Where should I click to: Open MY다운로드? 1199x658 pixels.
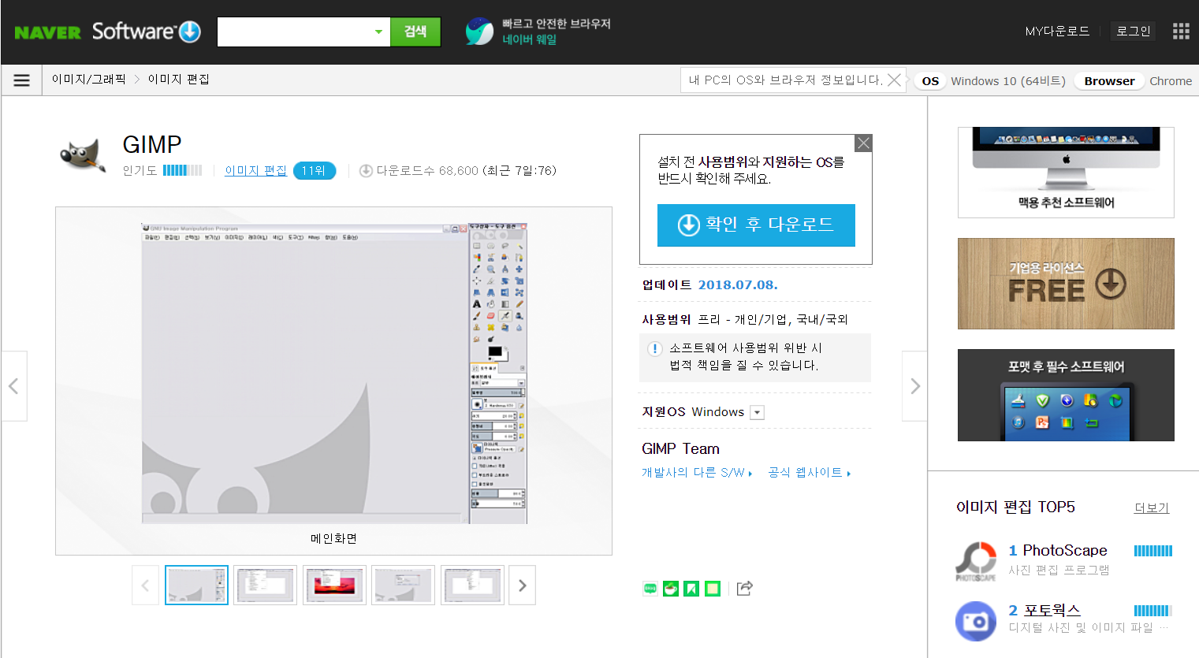1057,32
